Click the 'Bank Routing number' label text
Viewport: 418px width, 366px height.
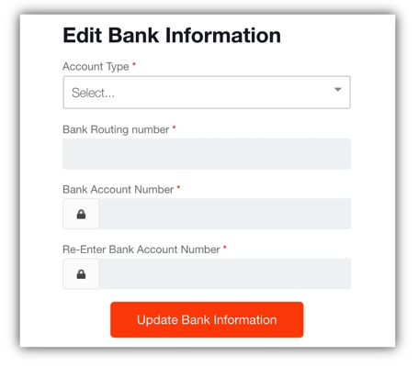(116, 129)
